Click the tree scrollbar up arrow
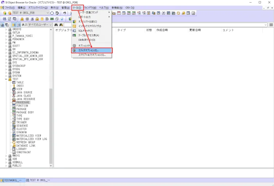The image size is (274, 186). 51,30
